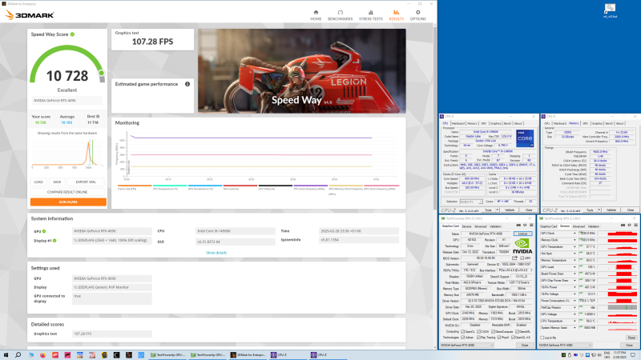Click the Run Again button

pos(68,202)
